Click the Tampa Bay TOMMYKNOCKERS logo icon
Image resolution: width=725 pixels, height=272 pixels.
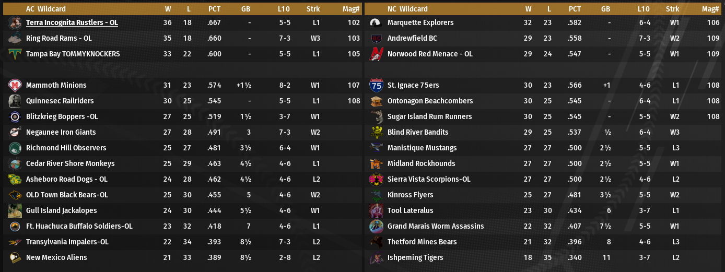tap(15, 54)
